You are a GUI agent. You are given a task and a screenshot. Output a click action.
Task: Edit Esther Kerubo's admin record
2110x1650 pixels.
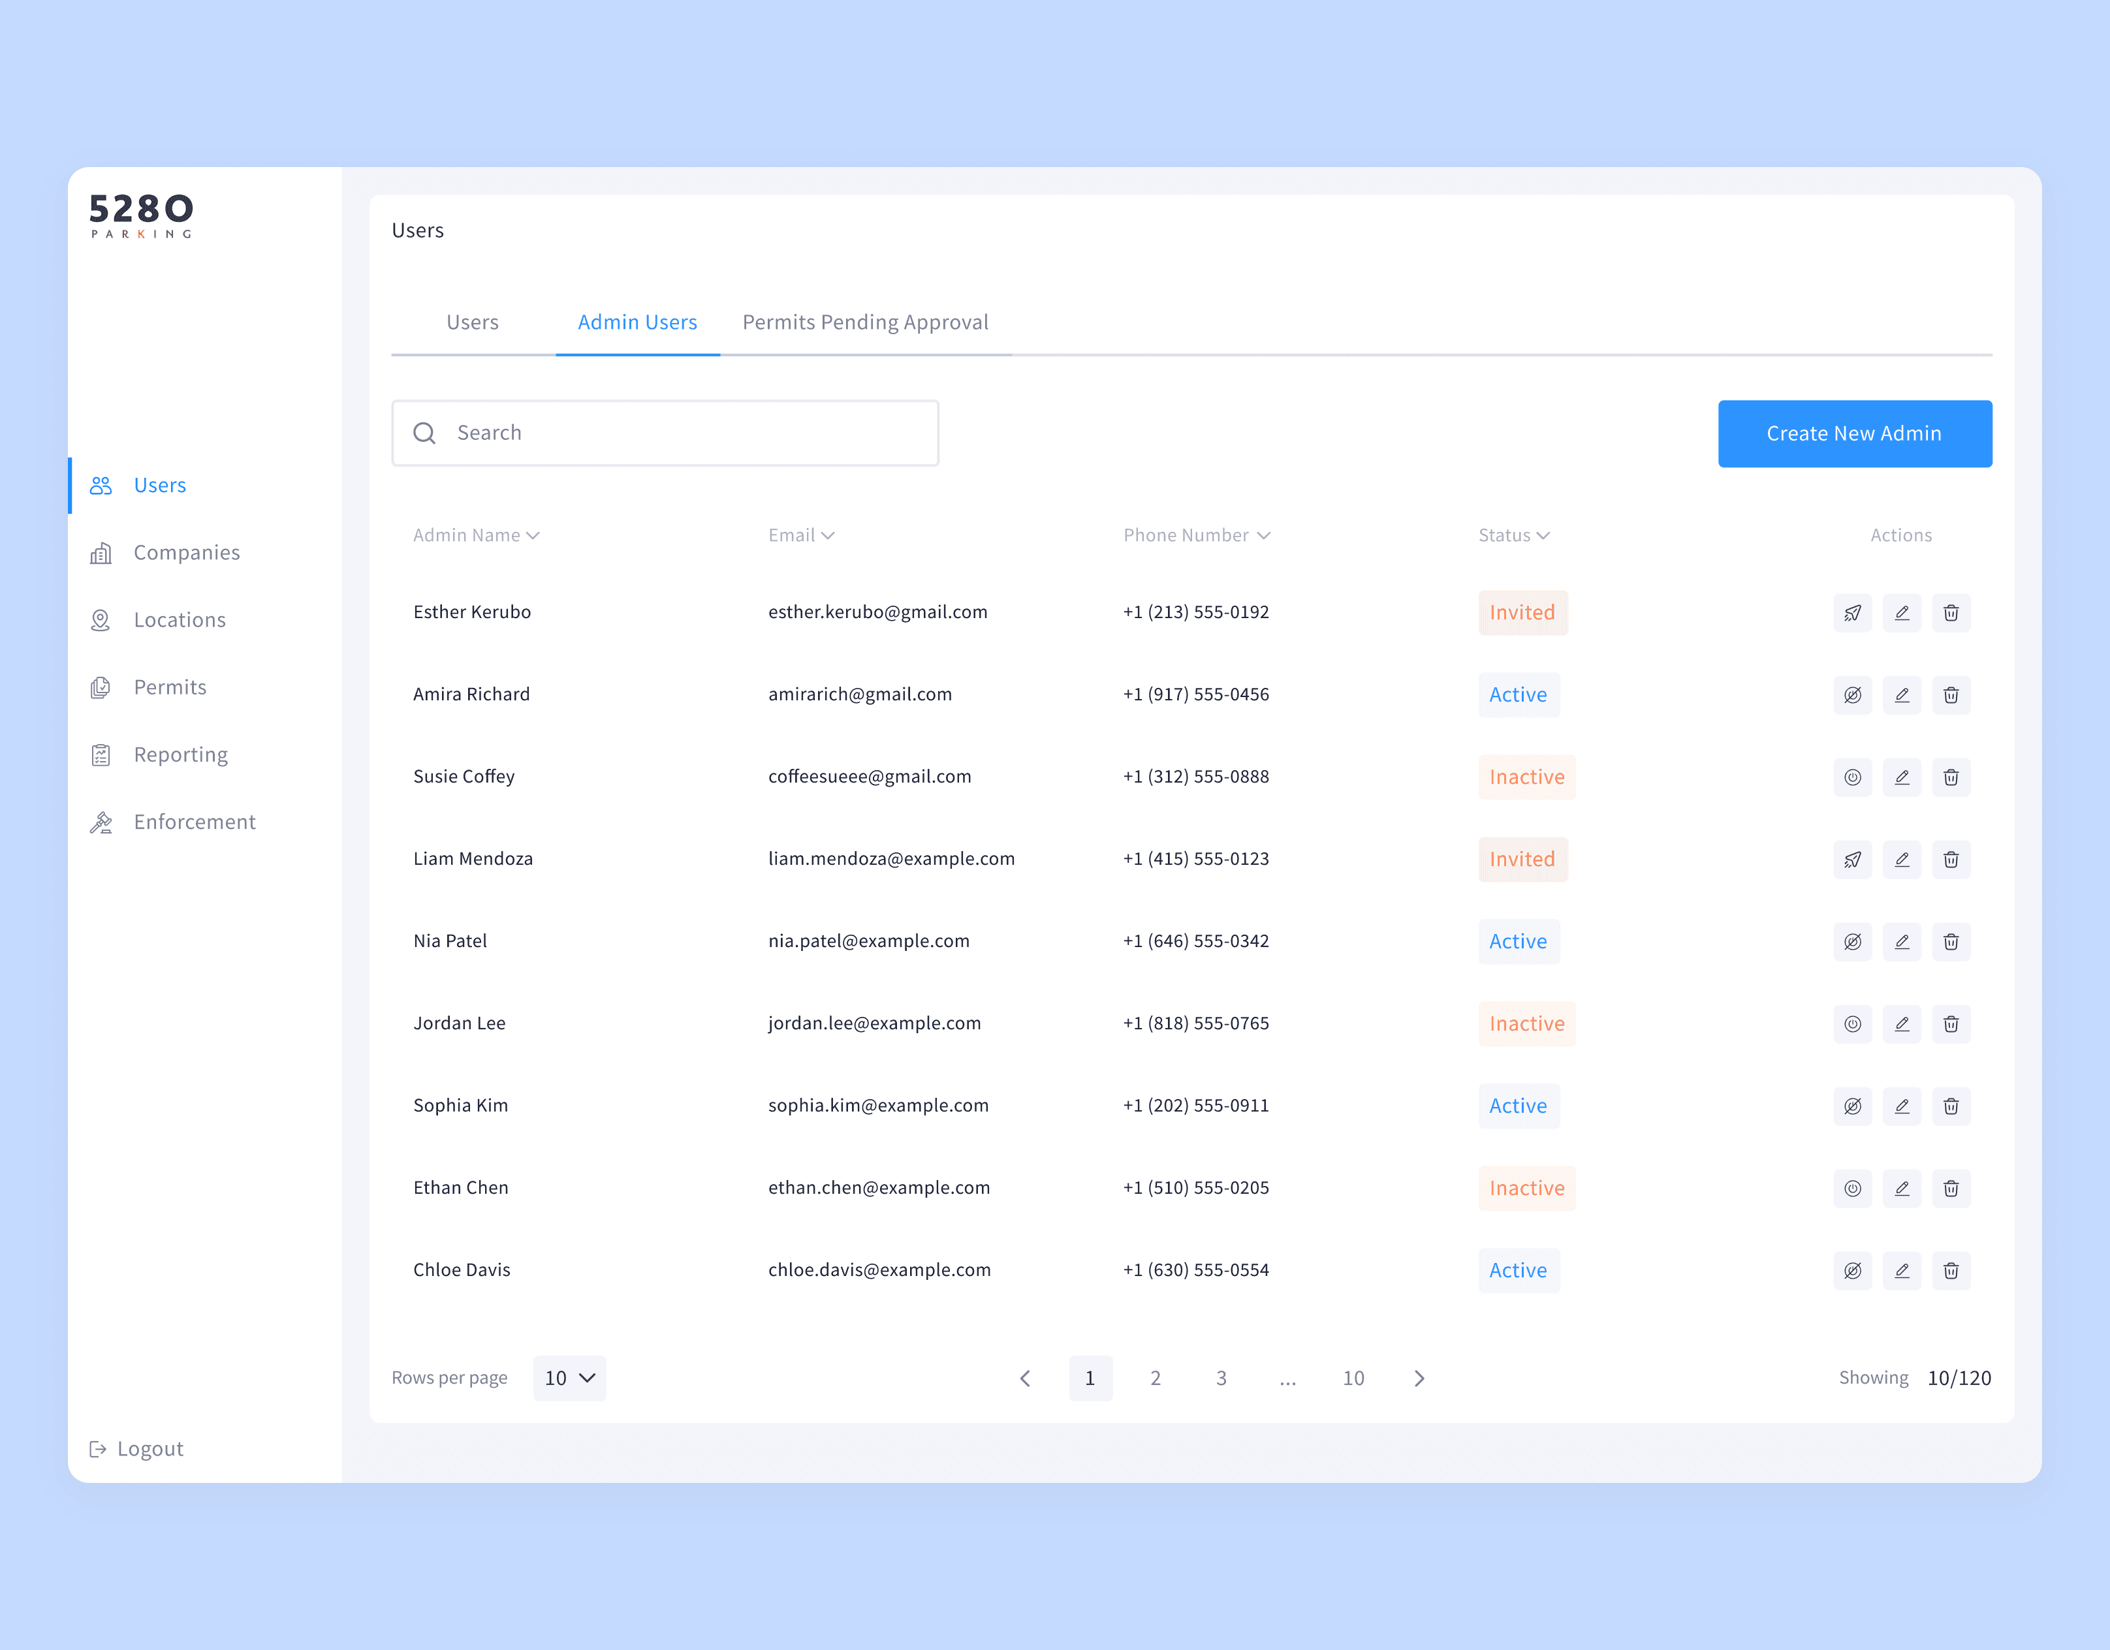1901,612
